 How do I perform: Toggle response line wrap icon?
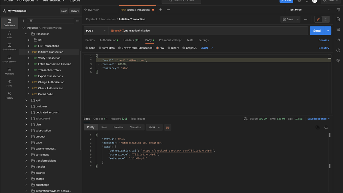(168, 128)
